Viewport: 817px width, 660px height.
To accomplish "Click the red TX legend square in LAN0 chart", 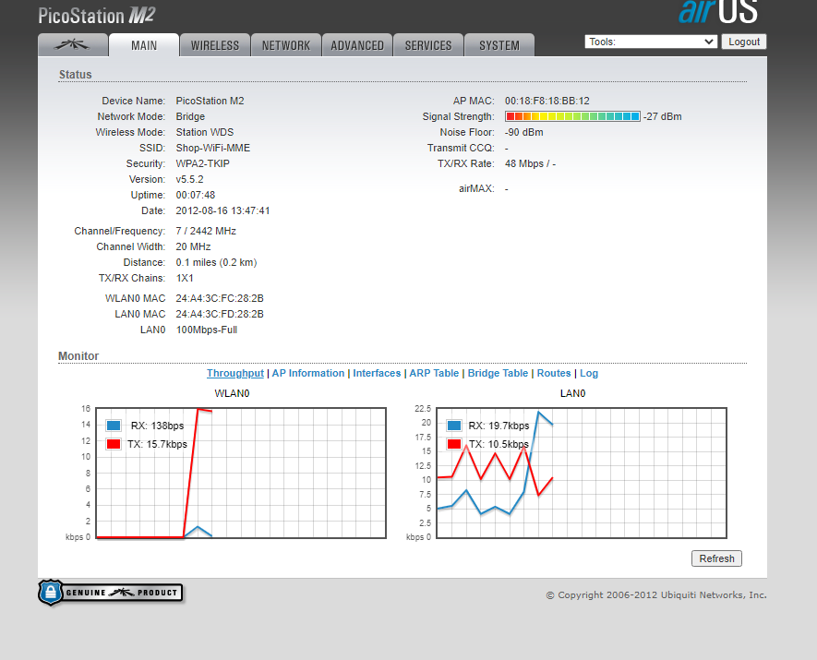I will (454, 444).
